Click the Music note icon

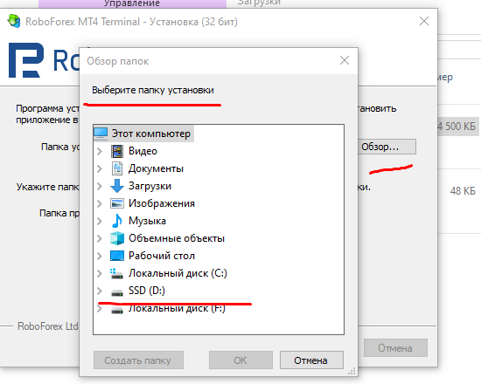[x=117, y=221]
